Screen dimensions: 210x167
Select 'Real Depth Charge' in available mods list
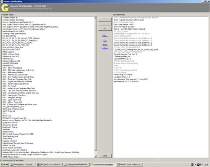click(x=10, y=127)
